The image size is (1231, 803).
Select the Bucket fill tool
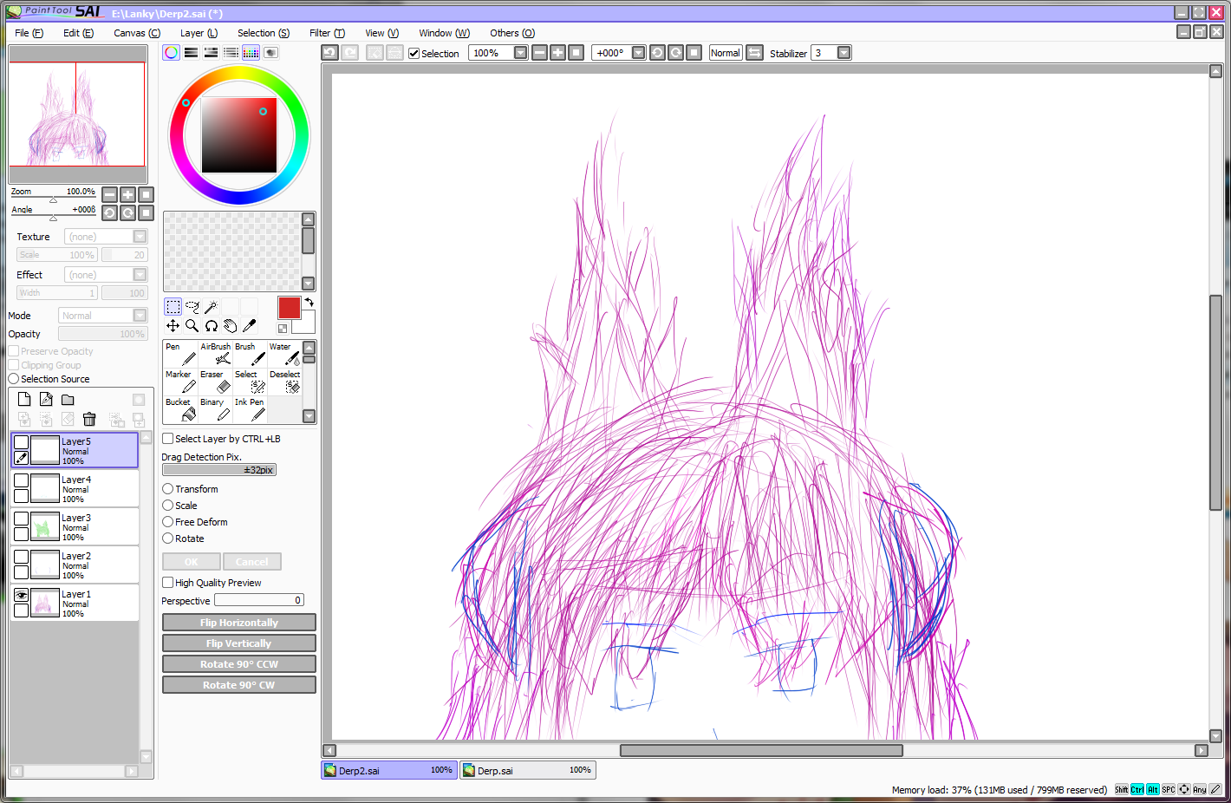click(x=180, y=409)
